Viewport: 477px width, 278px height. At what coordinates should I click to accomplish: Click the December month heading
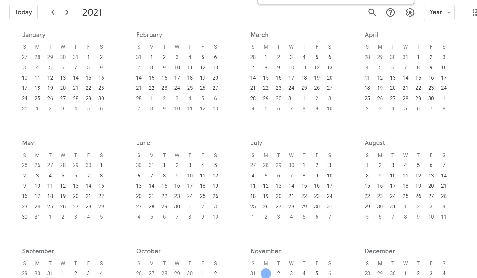(x=380, y=251)
